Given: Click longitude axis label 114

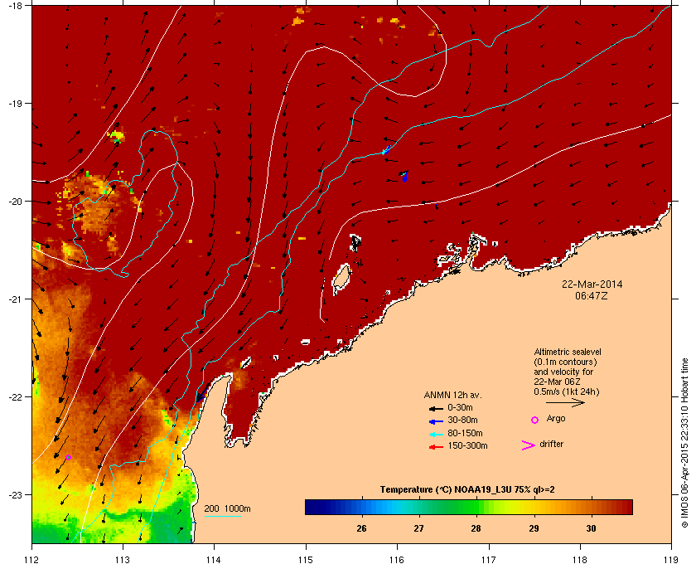Looking at the screenshot, I should click(x=215, y=559).
